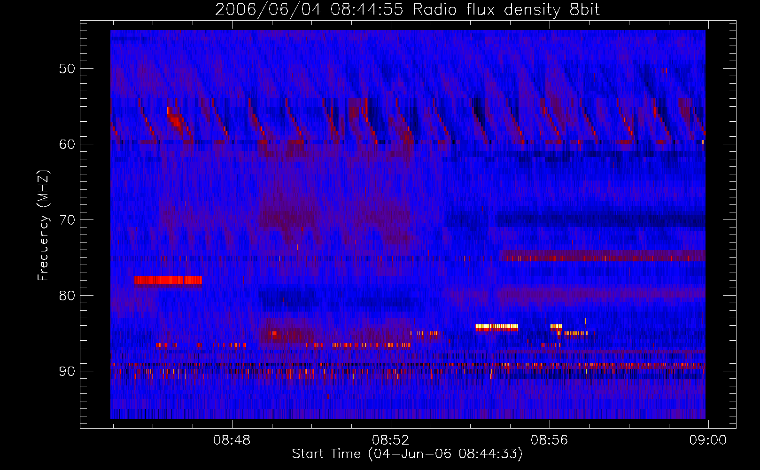Image resolution: width=760 pixels, height=470 pixels.
Task: Click the 08:56 time tick label
Action: click(x=550, y=440)
